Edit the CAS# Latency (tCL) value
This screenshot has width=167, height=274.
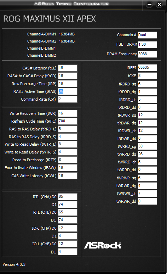[68, 68]
